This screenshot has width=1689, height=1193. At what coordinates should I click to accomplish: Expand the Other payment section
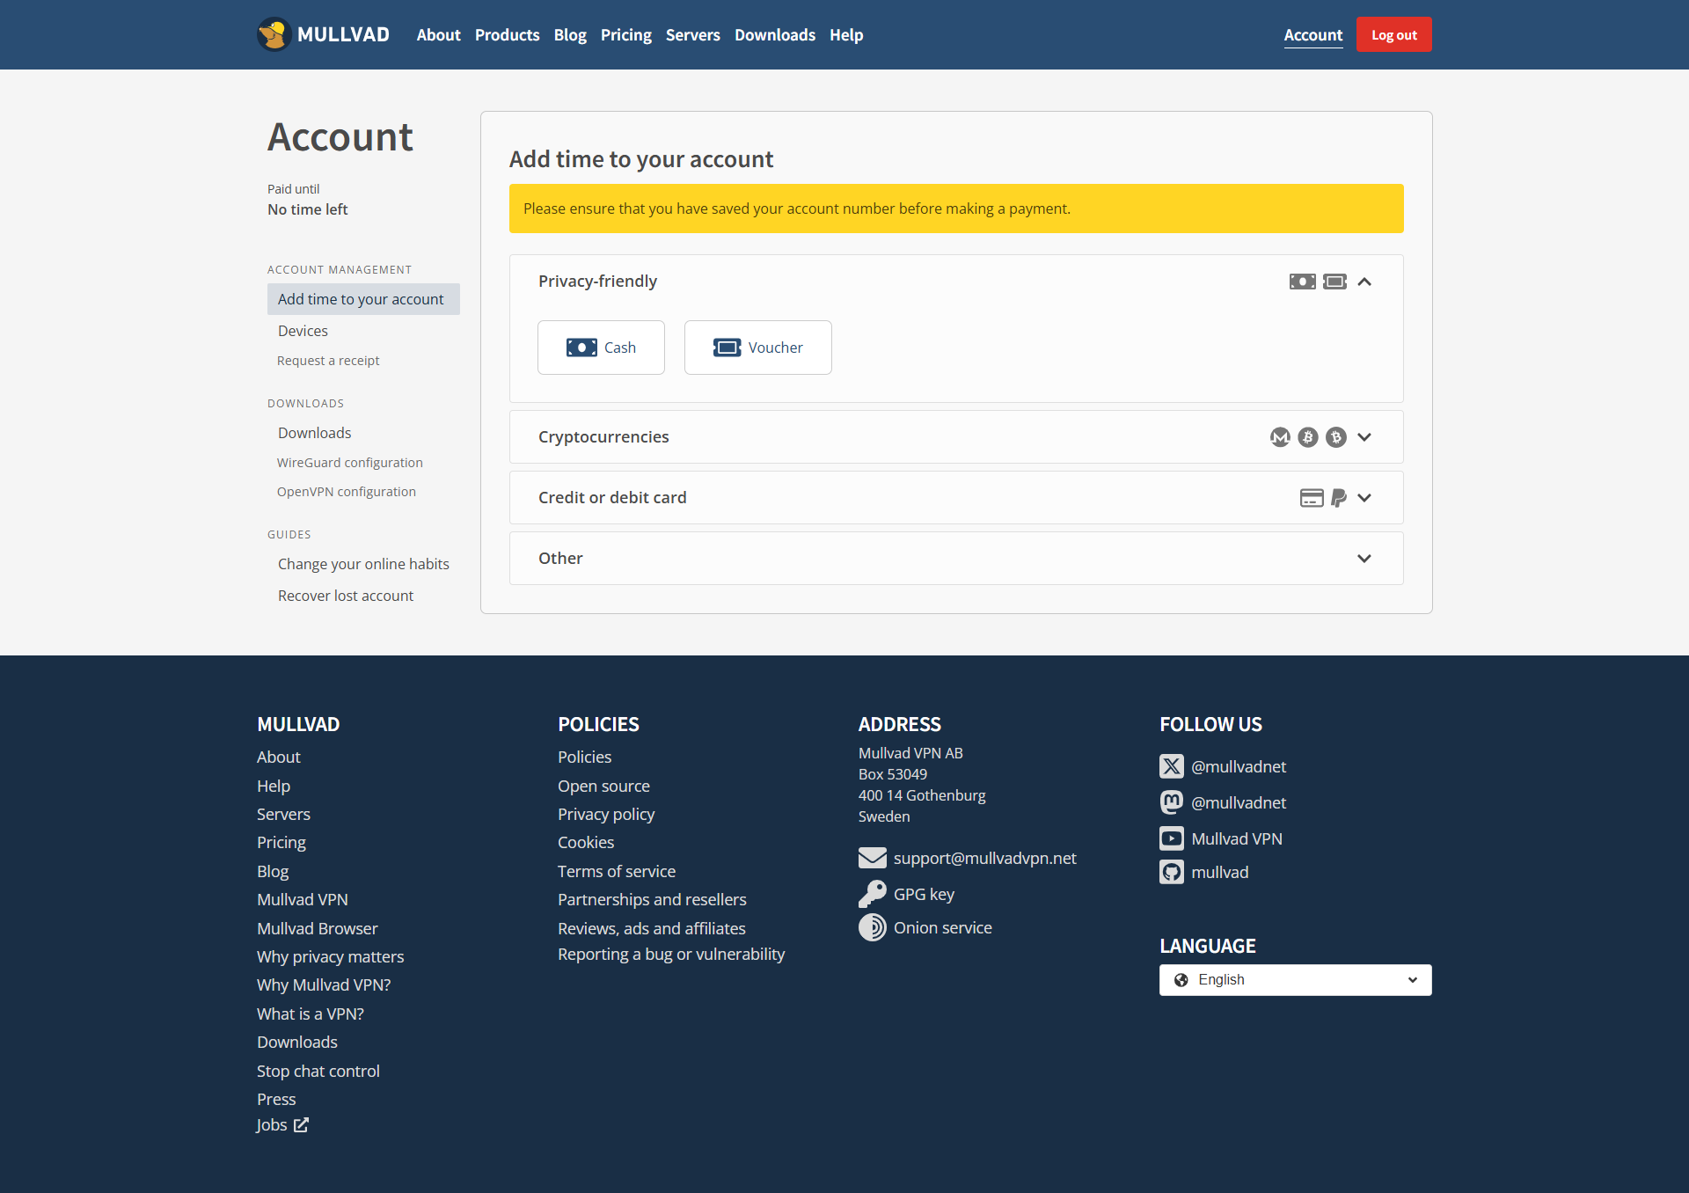coord(1364,559)
